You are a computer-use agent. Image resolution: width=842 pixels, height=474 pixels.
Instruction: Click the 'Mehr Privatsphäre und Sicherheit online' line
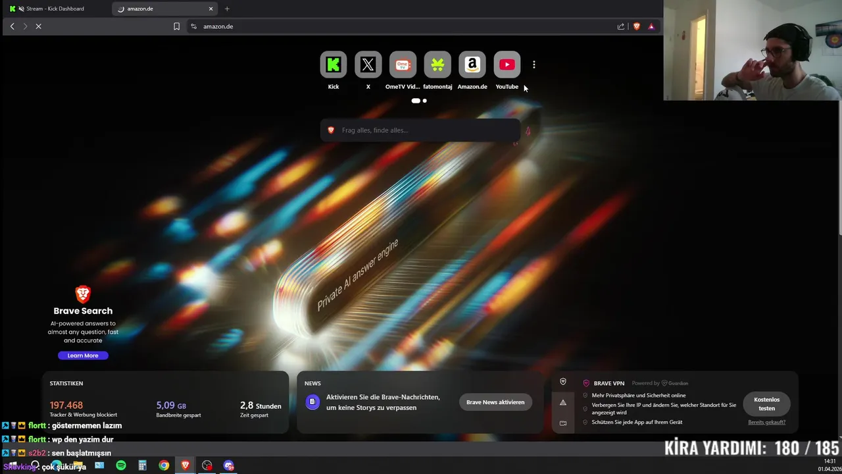click(x=639, y=396)
